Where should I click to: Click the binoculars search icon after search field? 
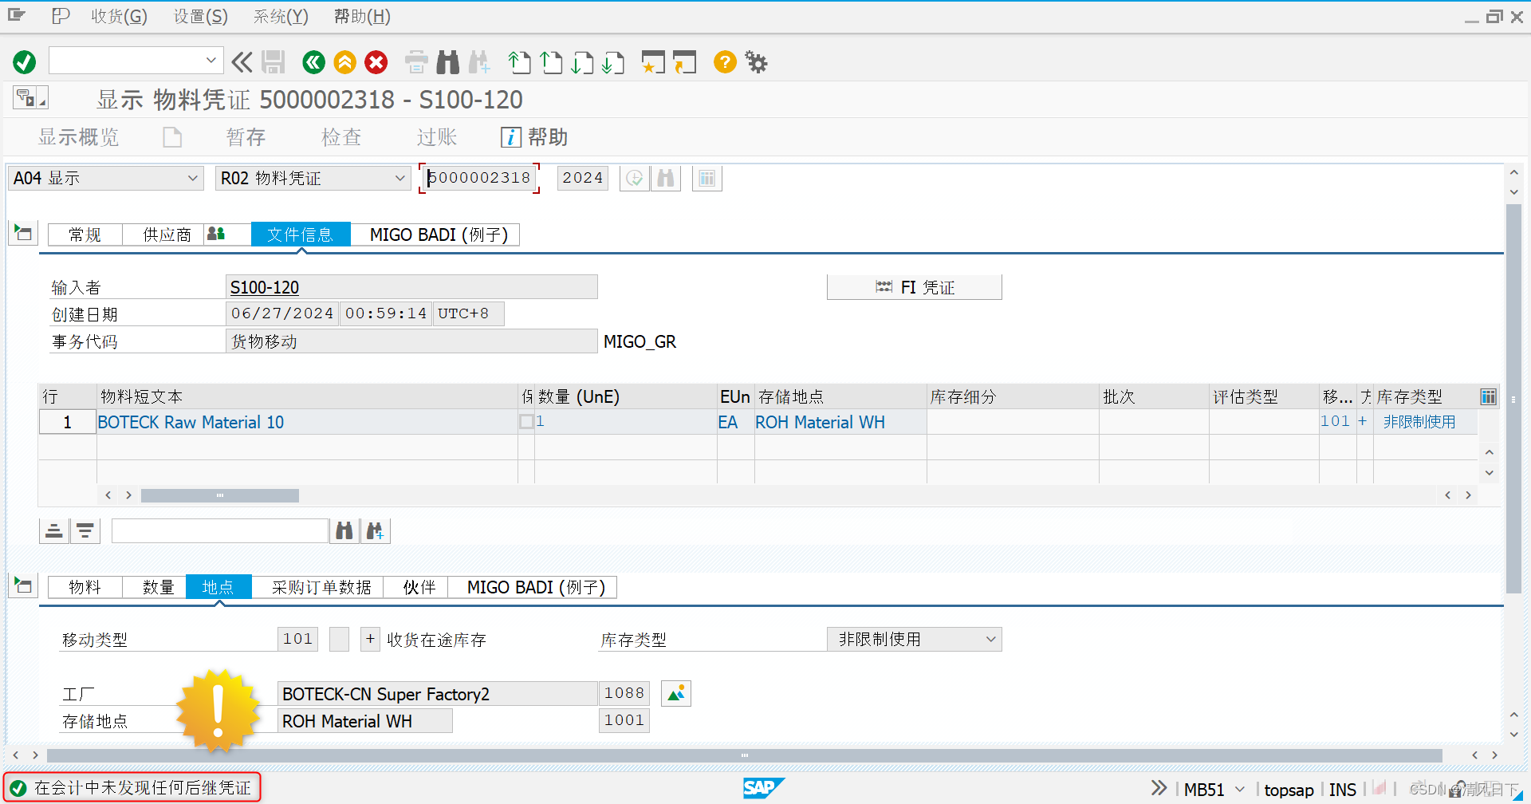point(344,530)
